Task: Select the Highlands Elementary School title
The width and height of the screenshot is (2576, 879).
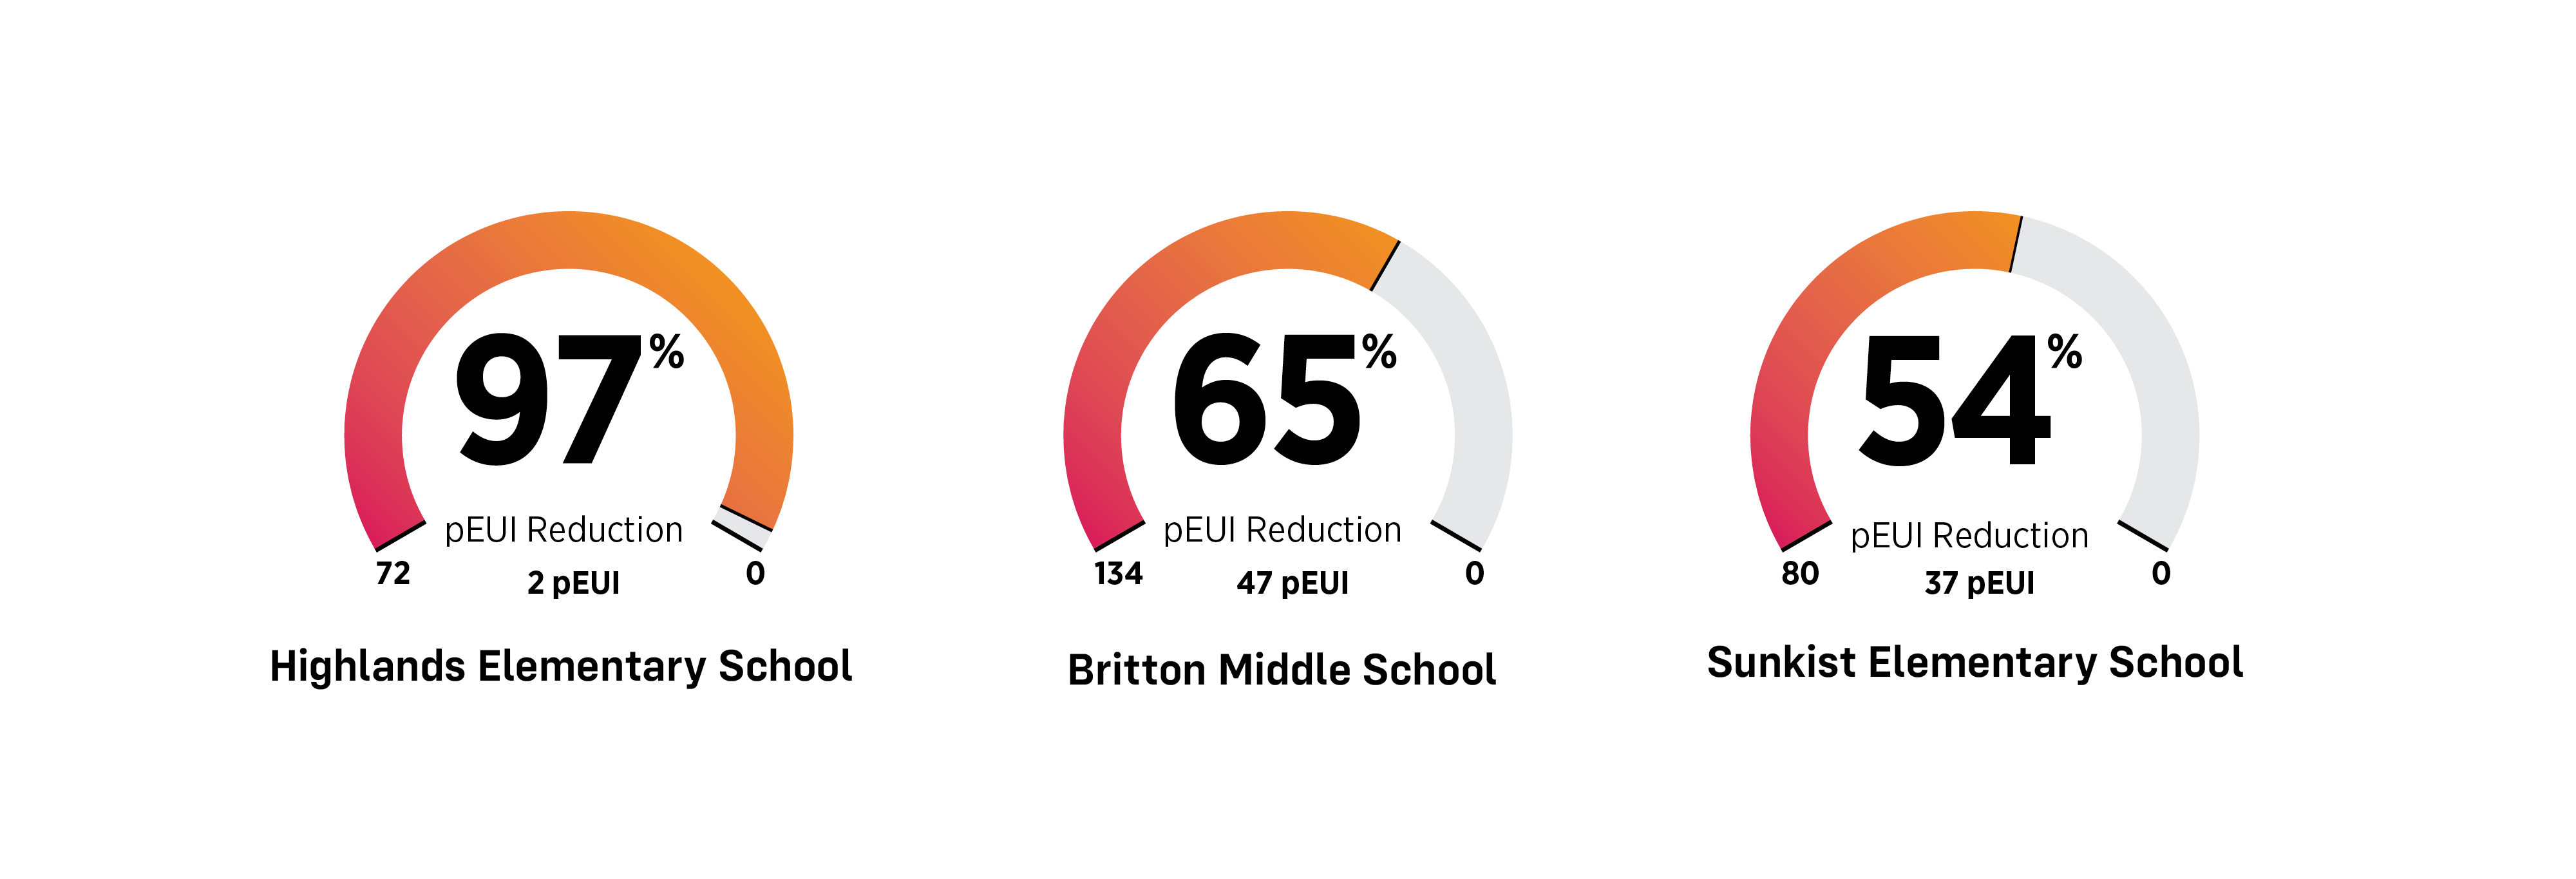Action: pyautogui.click(x=561, y=666)
